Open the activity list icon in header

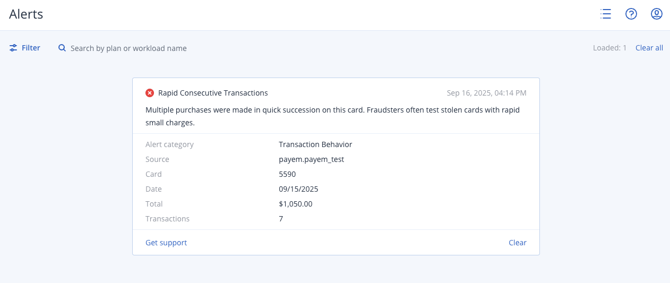coord(605,14)
